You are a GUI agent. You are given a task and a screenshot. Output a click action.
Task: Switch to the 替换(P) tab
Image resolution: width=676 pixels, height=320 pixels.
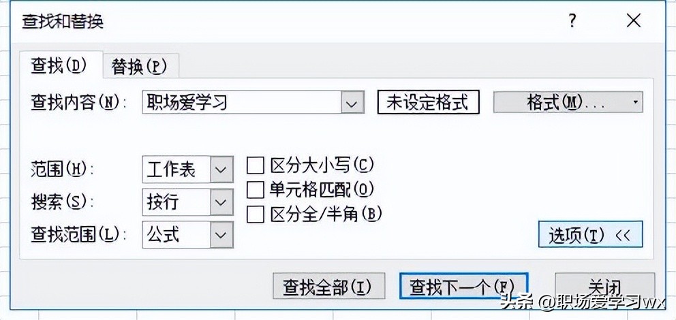[x=139, y=66]
